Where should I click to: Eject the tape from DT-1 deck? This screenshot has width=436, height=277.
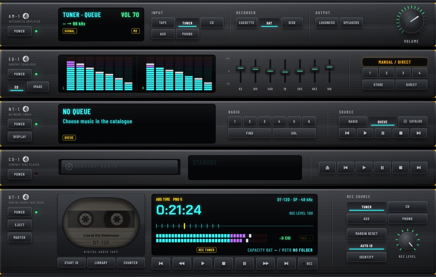[20, 225]
